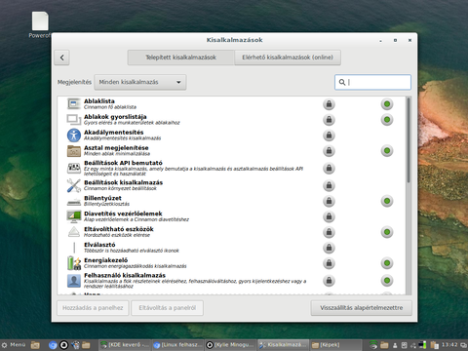Image resolution: width=468 pixels, height=351 pixels.
Task: Switch to Elérhető kisalkalmazások (online) tab
Action: [x=288, y=58]
